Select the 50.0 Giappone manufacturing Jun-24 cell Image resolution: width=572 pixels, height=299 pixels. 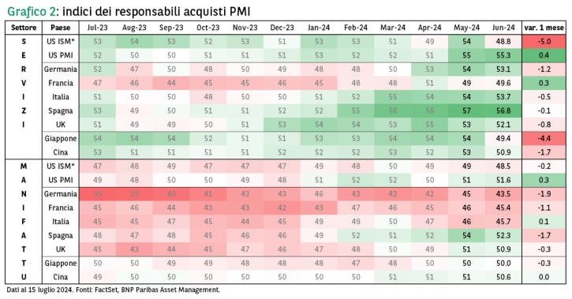(x=503, y=263)
